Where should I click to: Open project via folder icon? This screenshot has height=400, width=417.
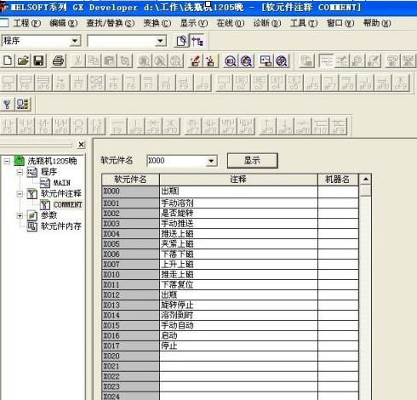point(23,60)
